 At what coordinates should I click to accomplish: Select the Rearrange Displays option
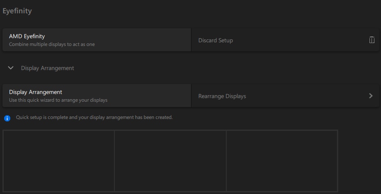pos(285,96)
